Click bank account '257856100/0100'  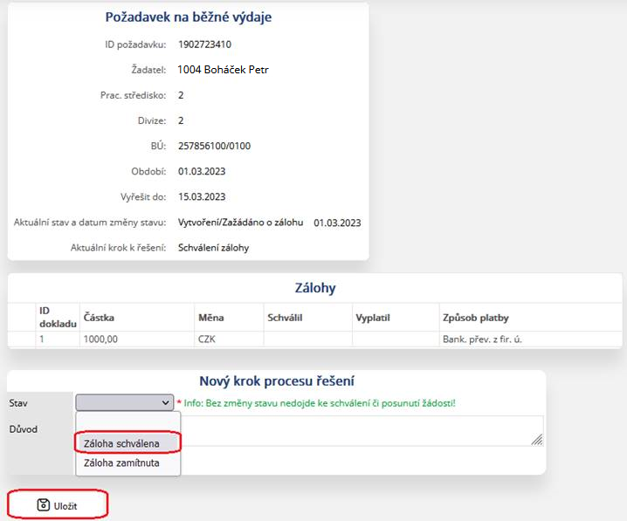point(214,146)
